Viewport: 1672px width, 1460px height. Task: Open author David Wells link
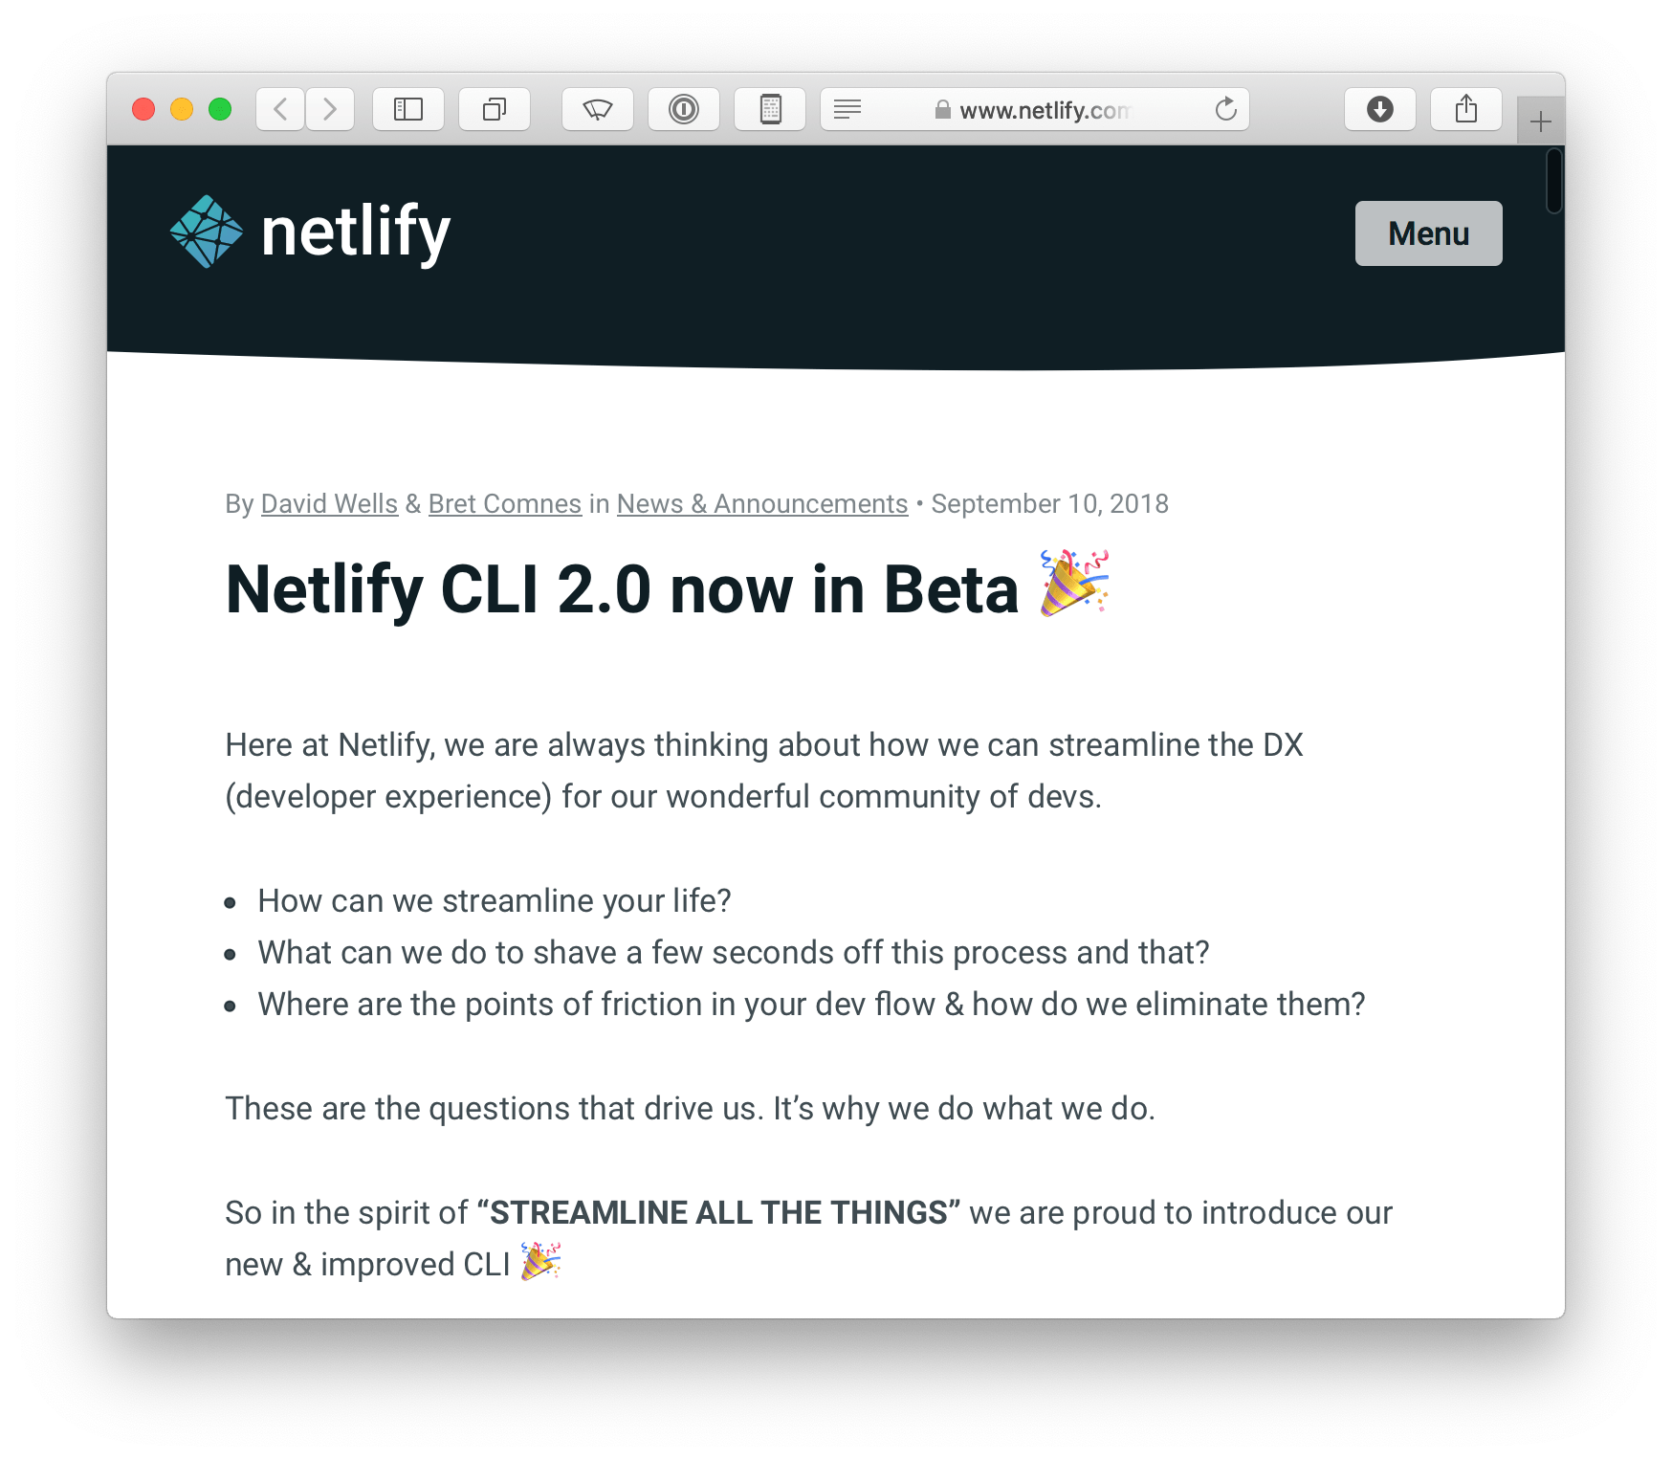(x=329, y=503)
